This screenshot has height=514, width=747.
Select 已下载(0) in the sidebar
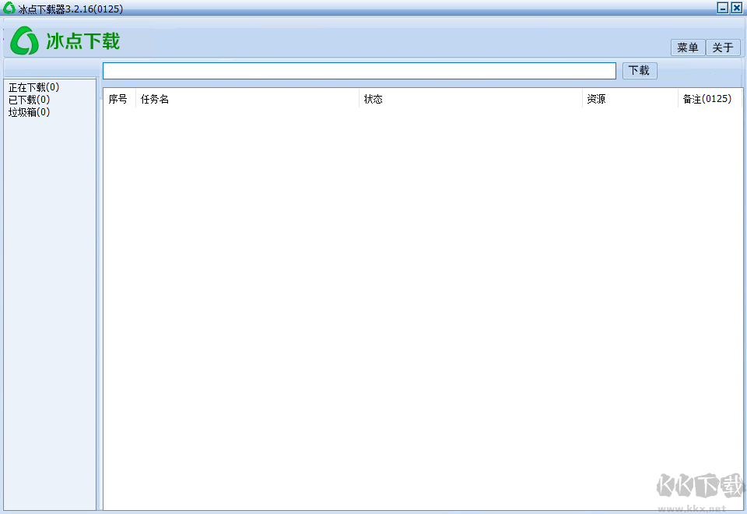(x=29, y=100)
